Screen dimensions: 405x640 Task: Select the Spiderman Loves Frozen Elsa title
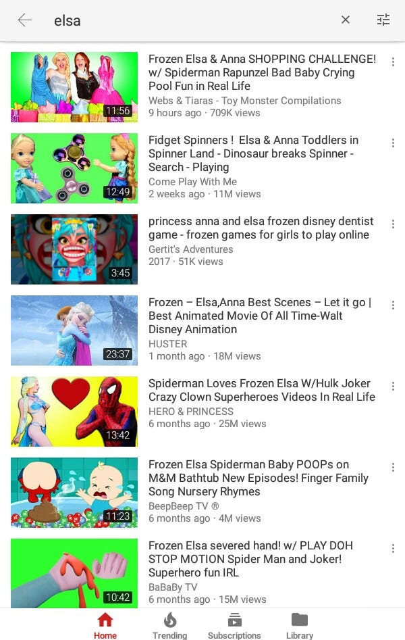pyautogui.click(x=262, y=390)
